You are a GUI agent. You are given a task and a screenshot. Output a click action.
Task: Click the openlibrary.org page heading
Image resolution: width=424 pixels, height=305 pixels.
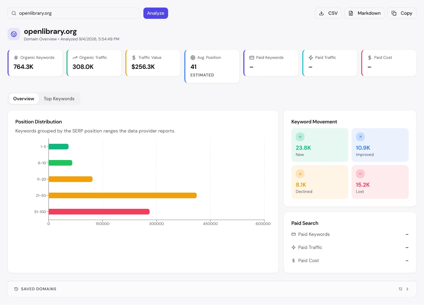point(50,31)
